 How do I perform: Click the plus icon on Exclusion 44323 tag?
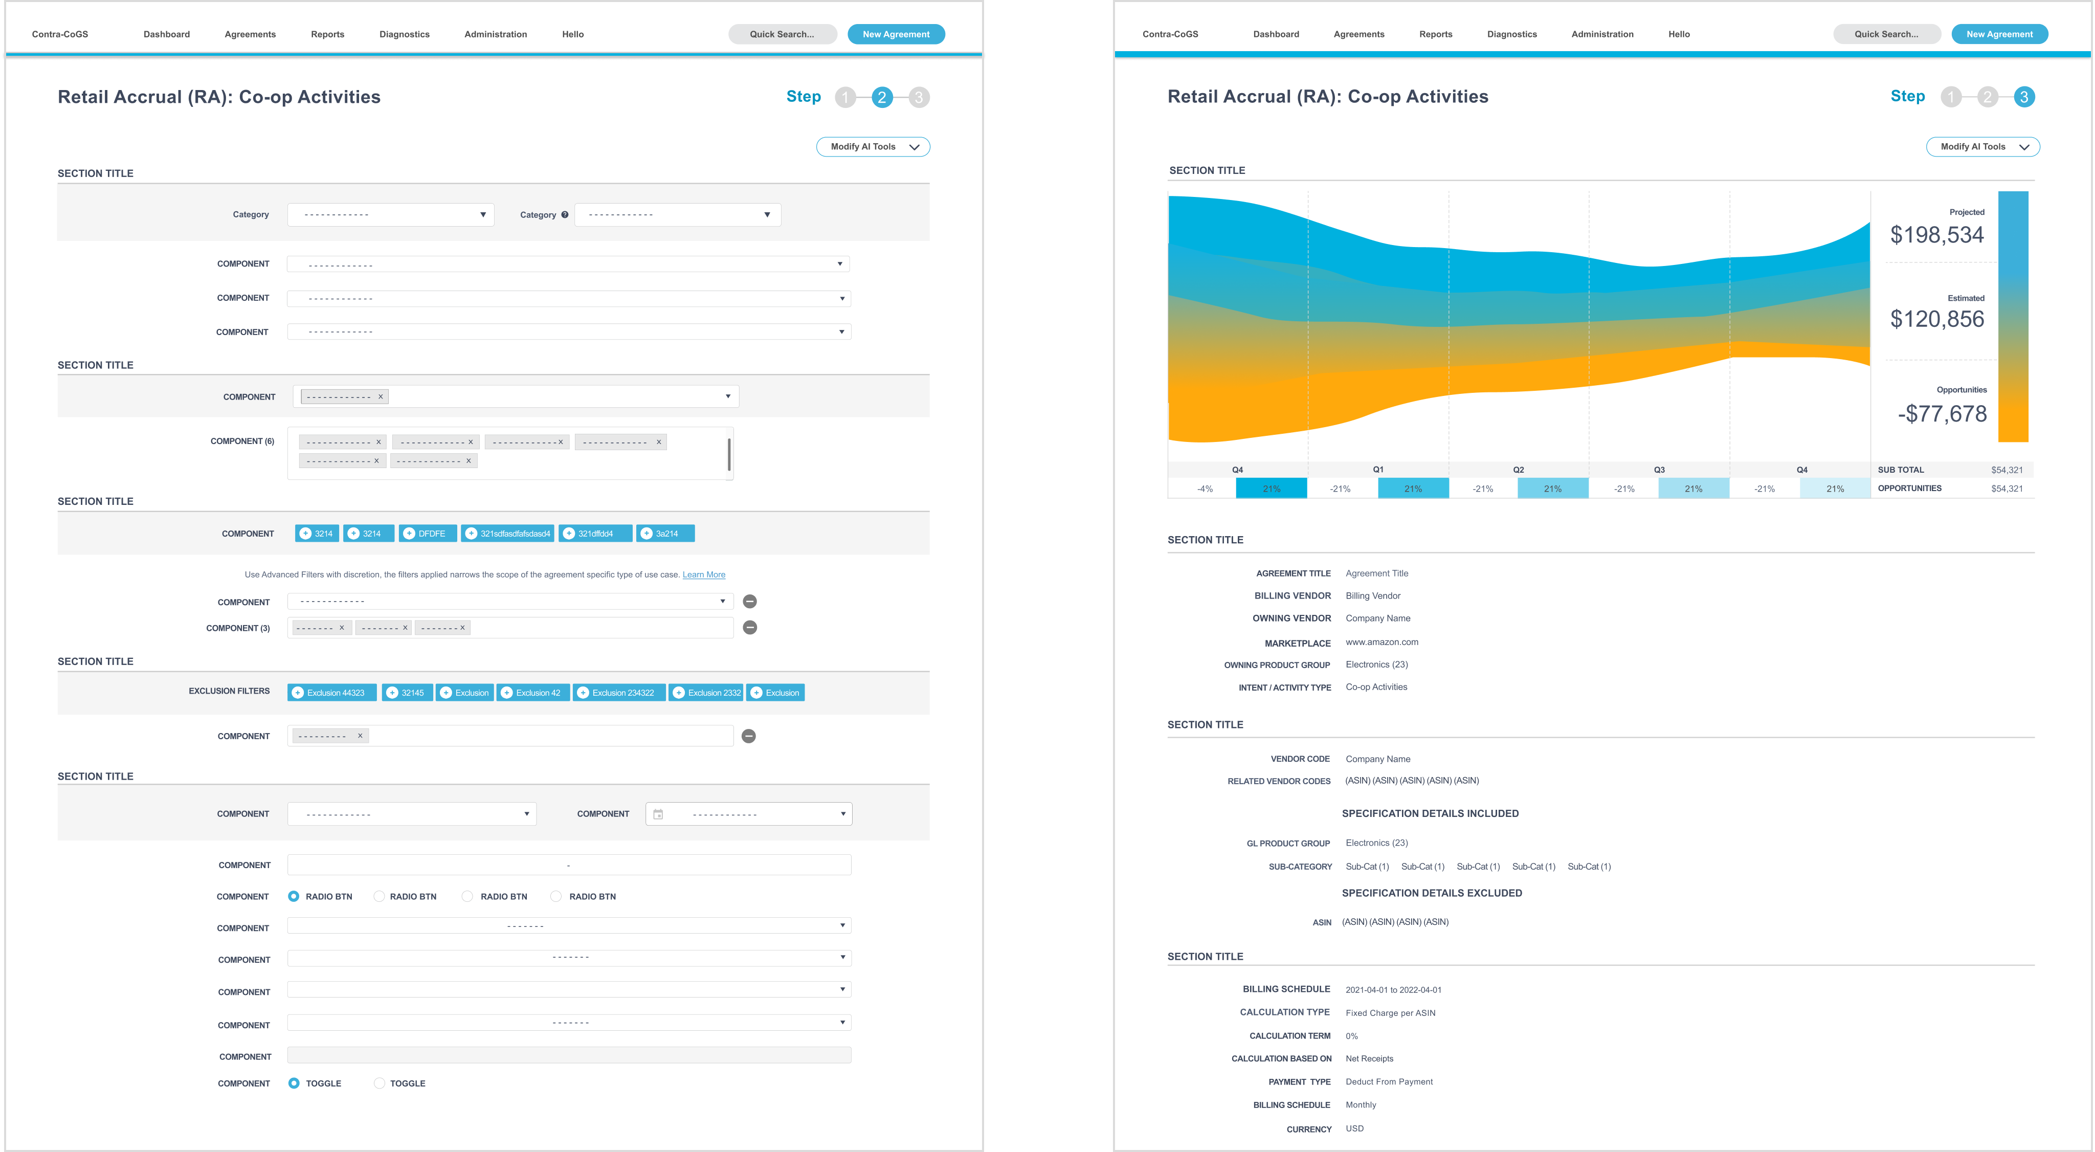tap(298, 693)
